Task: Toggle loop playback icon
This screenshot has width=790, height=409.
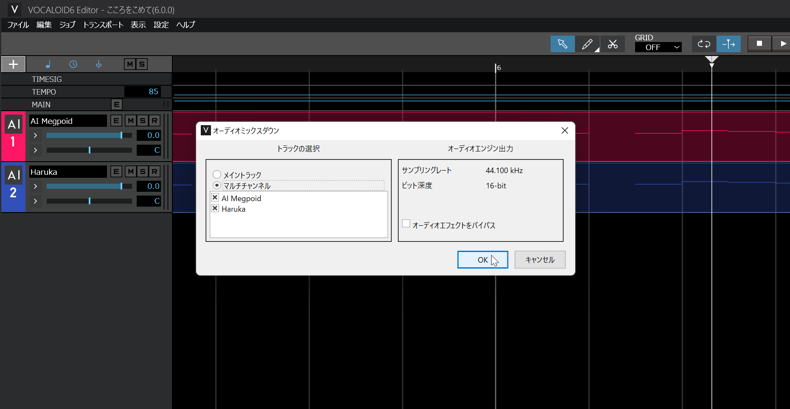Action: [704, 44]
